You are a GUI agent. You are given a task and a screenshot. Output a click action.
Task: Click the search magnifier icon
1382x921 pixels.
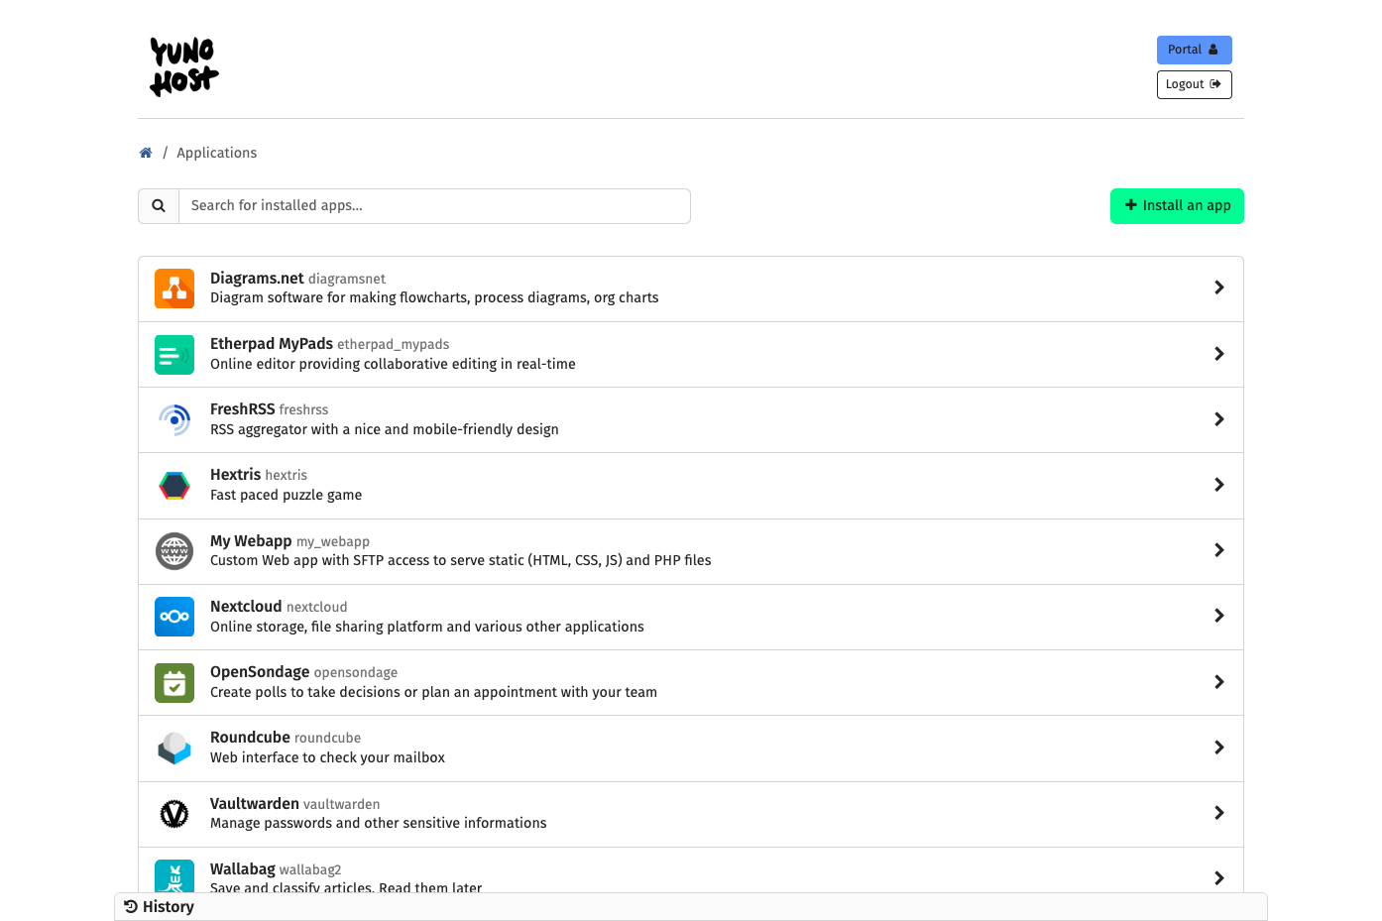point(159,206)
